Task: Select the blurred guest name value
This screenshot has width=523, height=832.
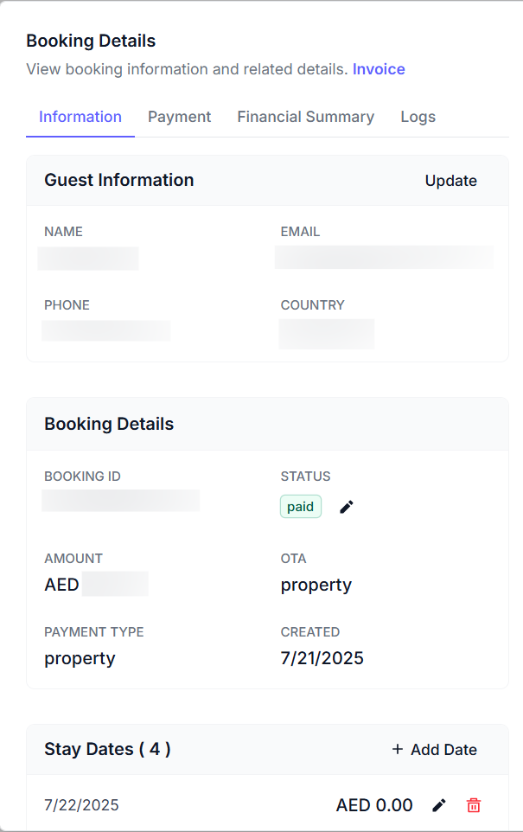Action: tap(88, 259)
